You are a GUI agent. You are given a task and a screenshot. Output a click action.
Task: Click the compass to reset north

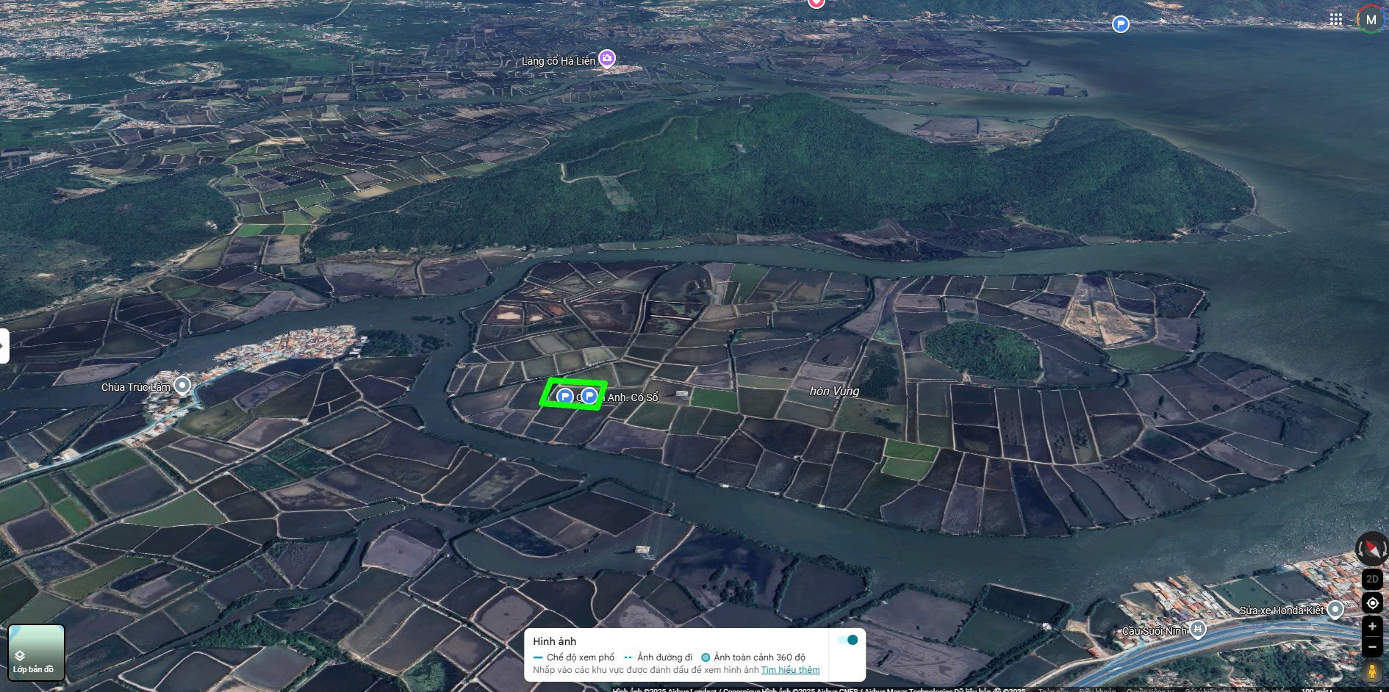1372,549
